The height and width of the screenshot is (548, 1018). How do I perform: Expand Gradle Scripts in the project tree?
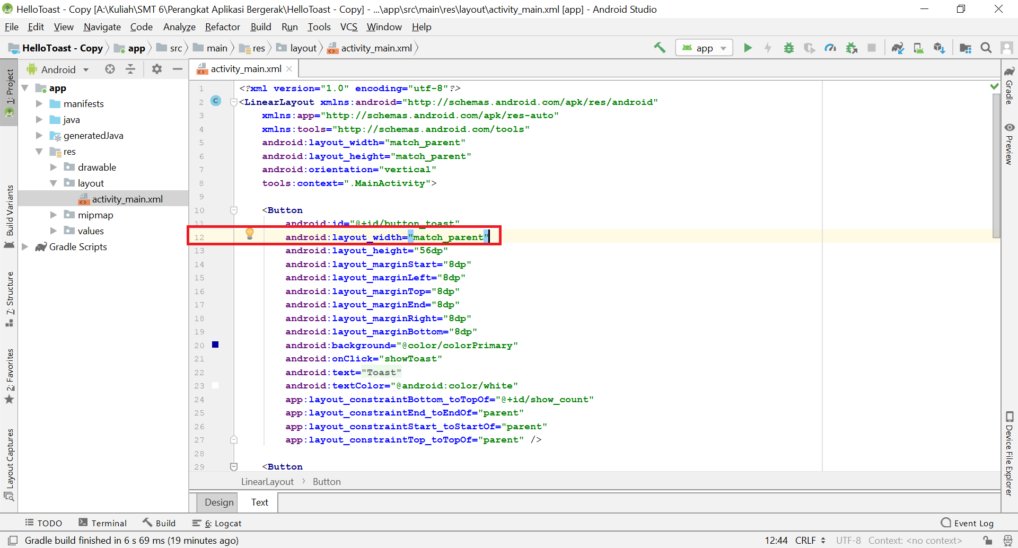pyautogui.click(x=25, y=246)
